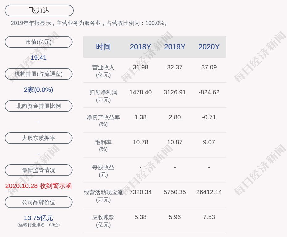Select cash flow value 5750.35
Image resolution: width=287 pixels, height=237 pixels.
[x=175, y=192]
